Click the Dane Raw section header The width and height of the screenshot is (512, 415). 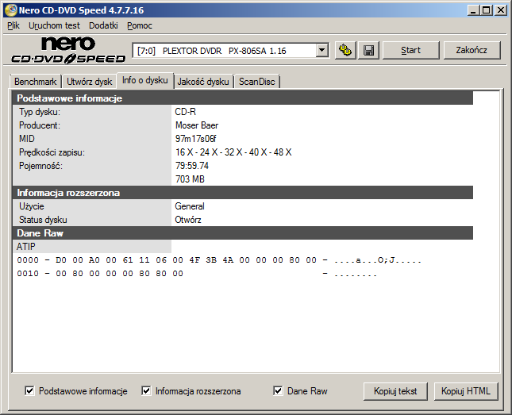[243, 233]
